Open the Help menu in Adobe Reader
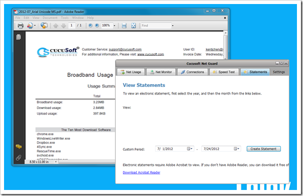This screenshot has width=303, height=196. tap(90, 18)
